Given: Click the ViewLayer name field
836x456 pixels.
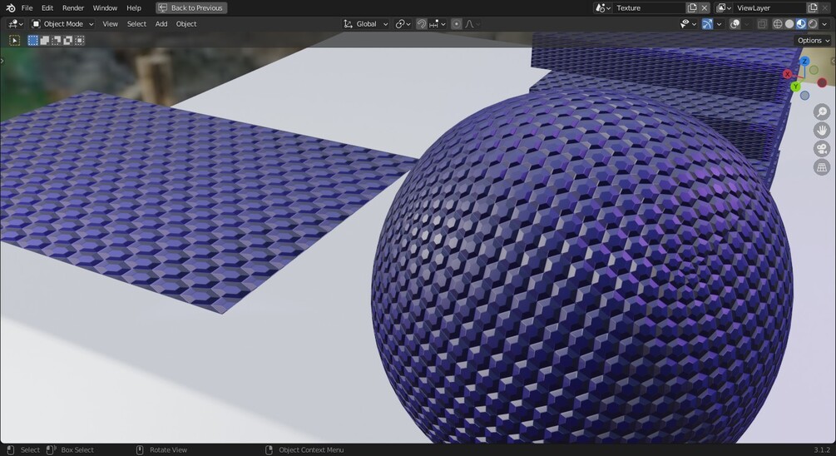Looking at the screenshot, I should click(770, 8).
